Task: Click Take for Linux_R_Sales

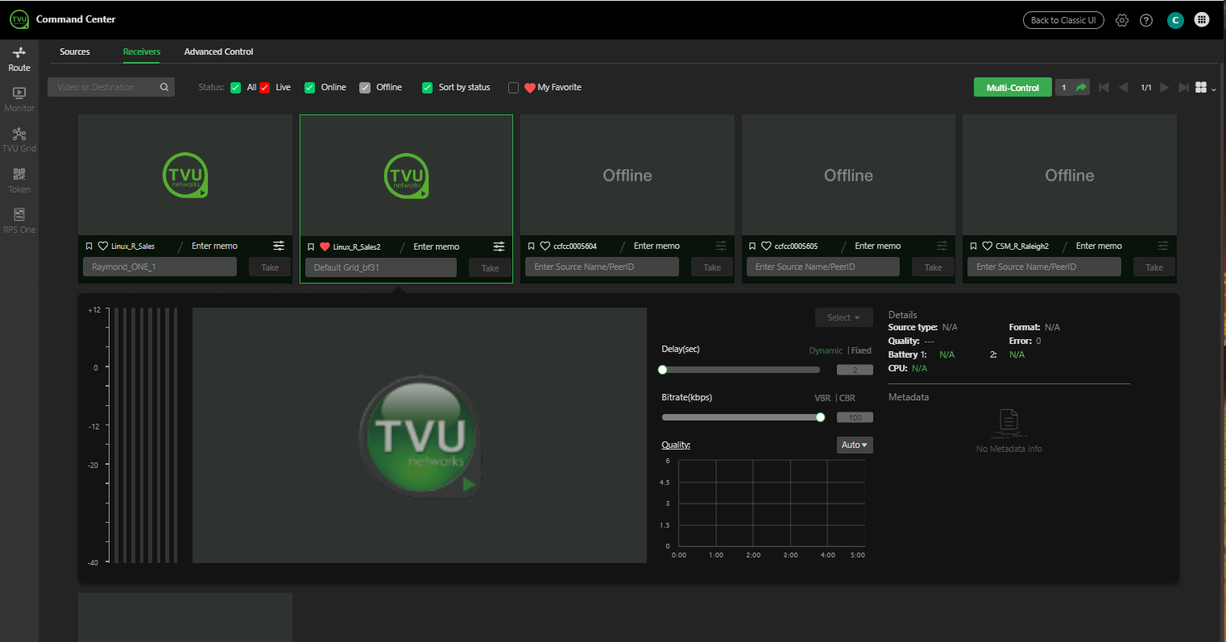Action: tap(270, 267)
